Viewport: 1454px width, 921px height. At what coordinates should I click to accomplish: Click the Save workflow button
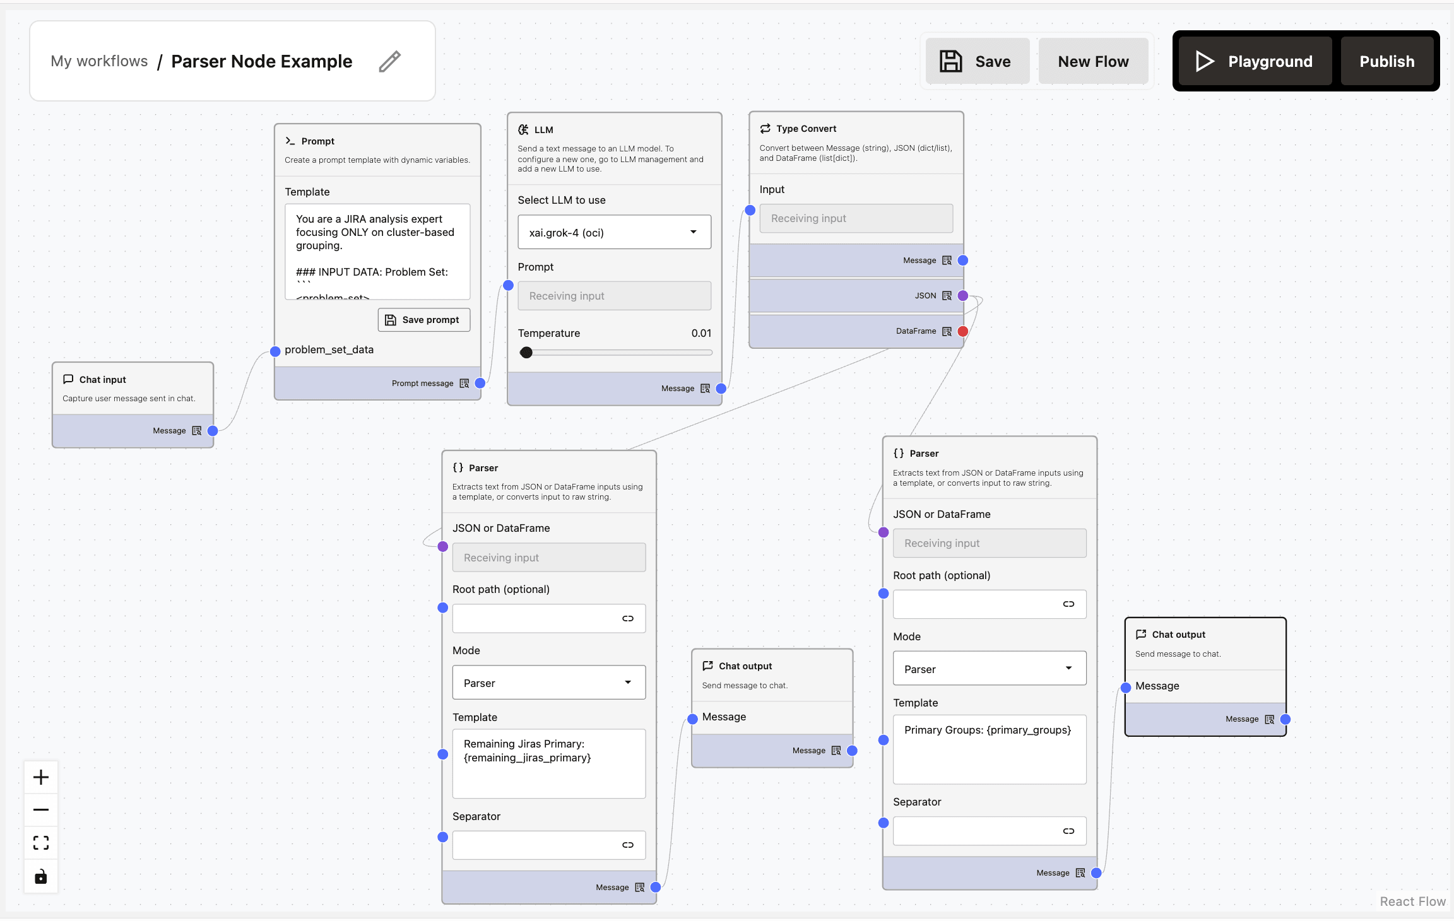[x=977, y=61]
